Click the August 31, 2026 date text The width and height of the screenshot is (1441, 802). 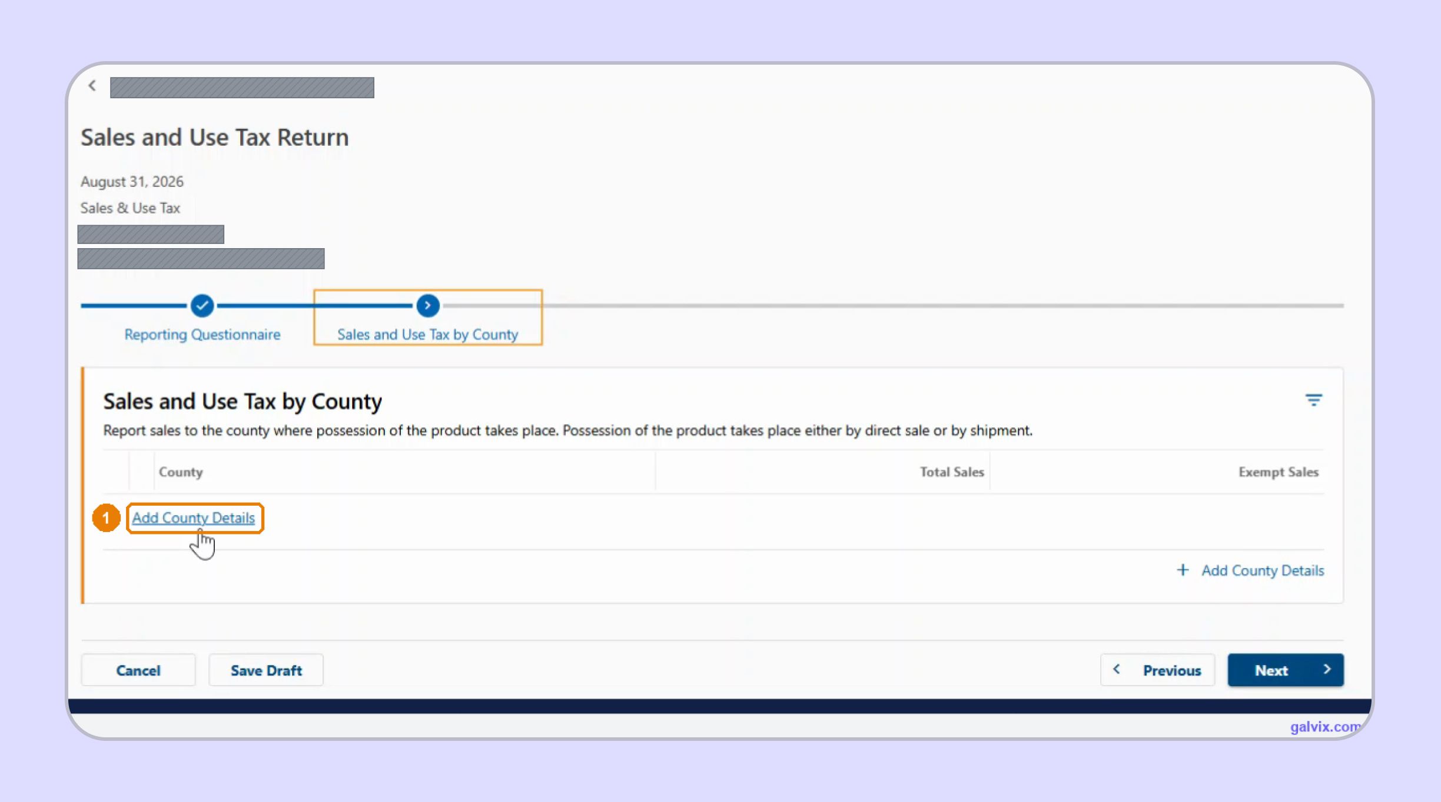132,182
